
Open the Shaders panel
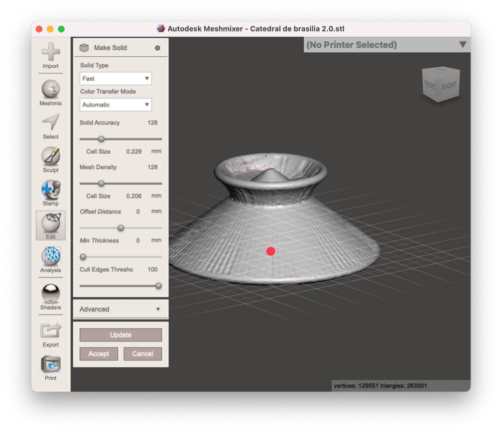pyautogui.click(x=51, y=297)
